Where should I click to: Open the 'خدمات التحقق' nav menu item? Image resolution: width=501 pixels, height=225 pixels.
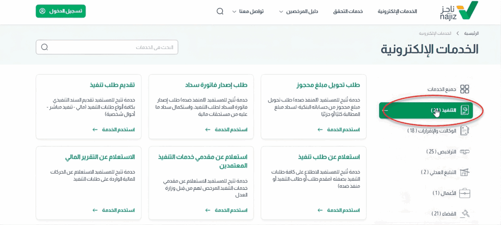click(x=348, y=11)
